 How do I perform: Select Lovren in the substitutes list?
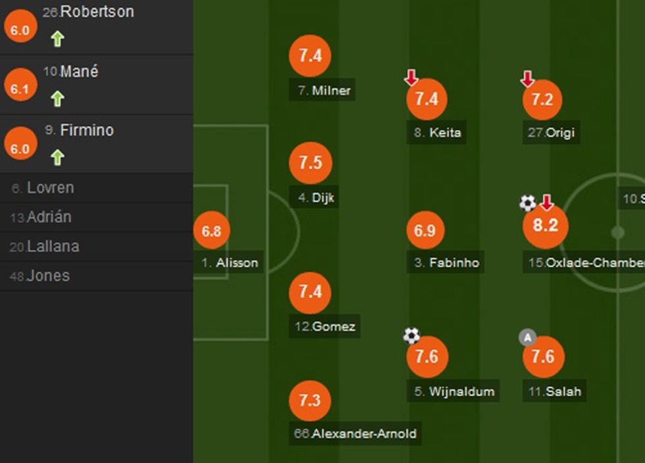coord(50,188)
